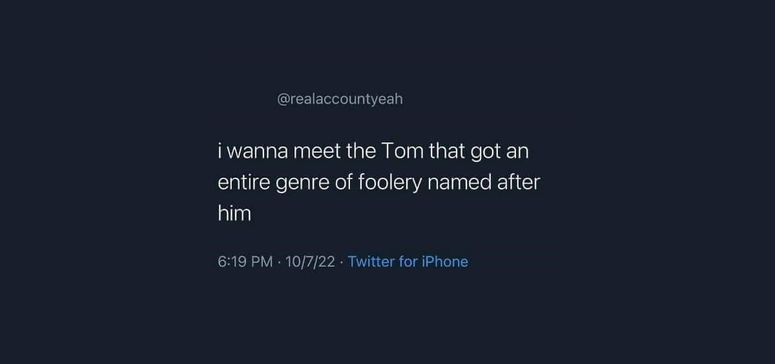Select the word "after" in the tweet
This screenshot has height=364, width=775.
point(519,182)
